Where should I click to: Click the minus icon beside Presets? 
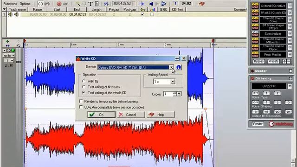tap(289, 61)
